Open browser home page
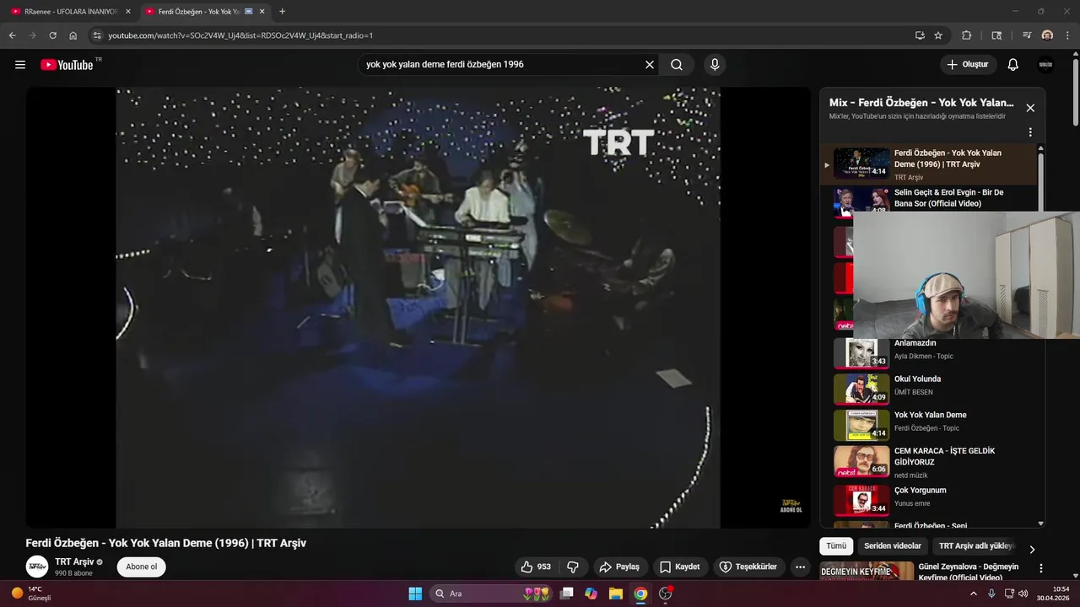The height and width of the screenshot is (607, 1080). point(73,35)
